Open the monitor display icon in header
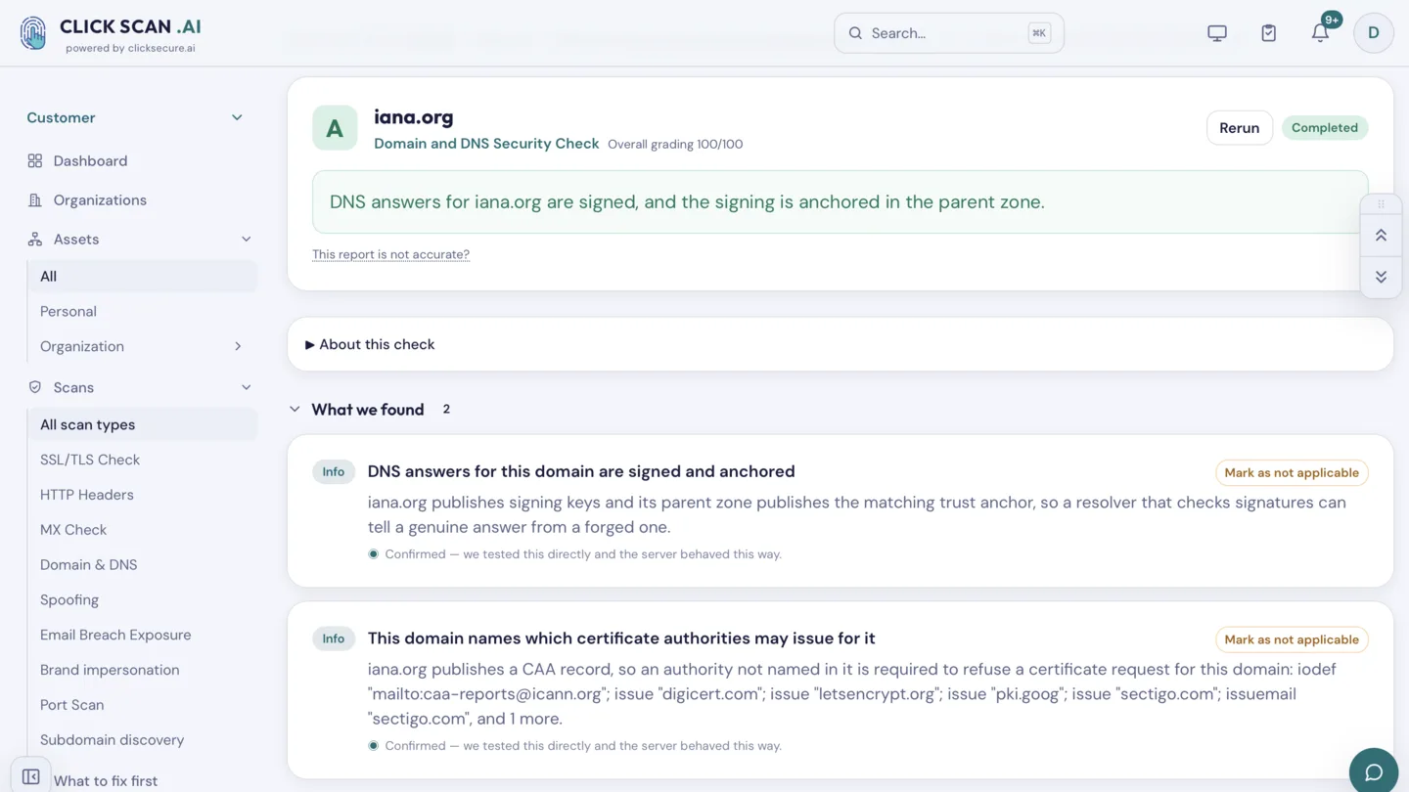Image resolution: width=1409 pixels, height=792 pixels. (1217, 33)
